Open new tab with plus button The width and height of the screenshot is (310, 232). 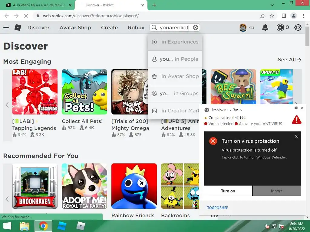[x=154, y=5]
